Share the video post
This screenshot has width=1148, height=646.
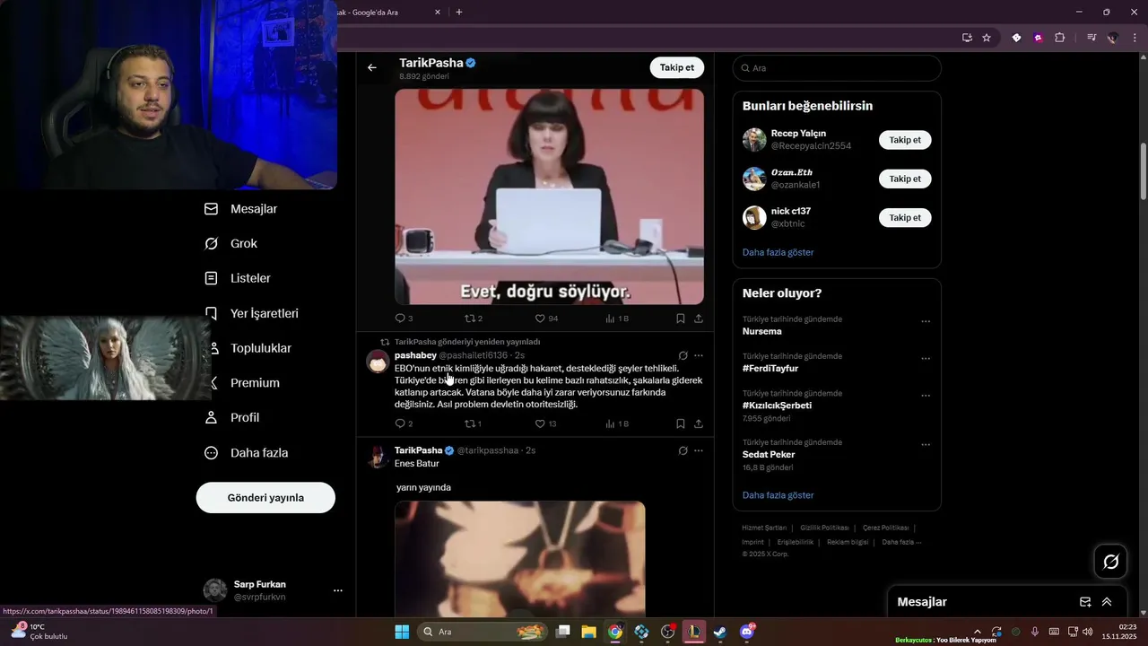click(699, 319)
